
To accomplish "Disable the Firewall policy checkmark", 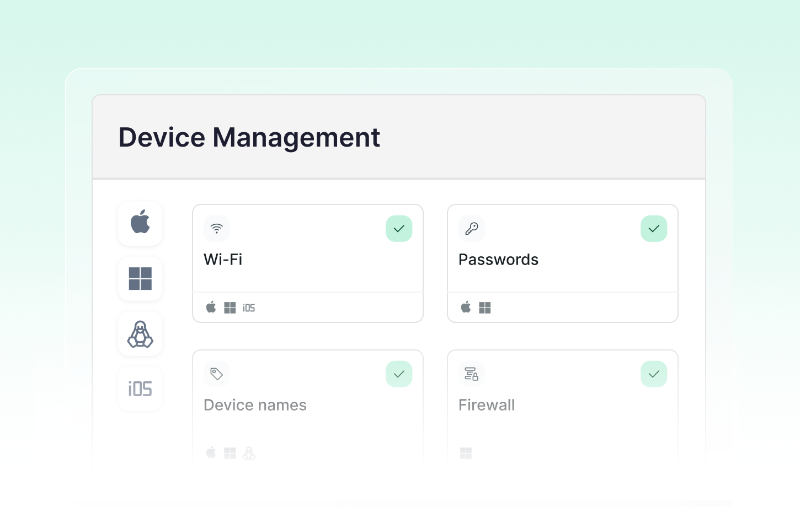I will click(x=654, y=374).
